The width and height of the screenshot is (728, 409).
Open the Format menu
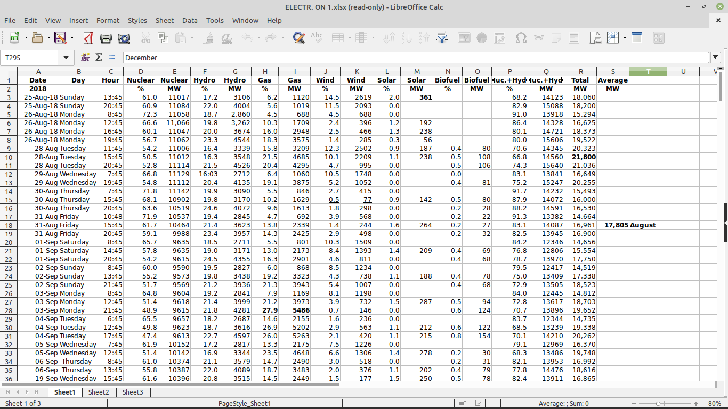pyautogui.click(x=108, y=20)
